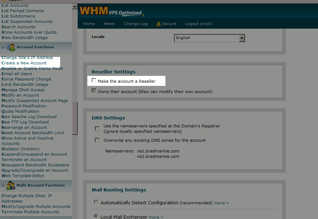
Task: Open Modify an Account
Action: tap(20, 95)
